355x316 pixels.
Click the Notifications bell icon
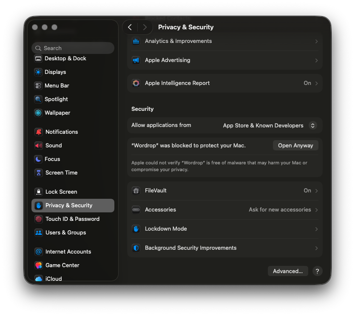tap(39, 132)
